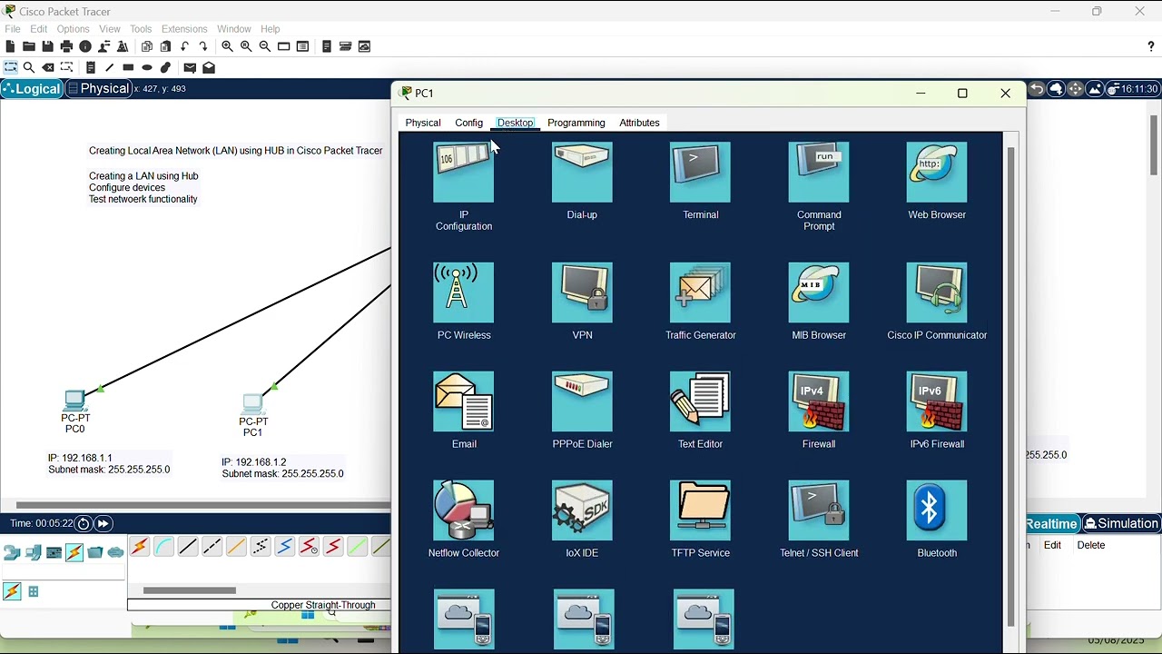The width and height of the screenshot is (1162, 654).
Task: Switch to Realtime mode
Action: click(x=1051, y=524)
